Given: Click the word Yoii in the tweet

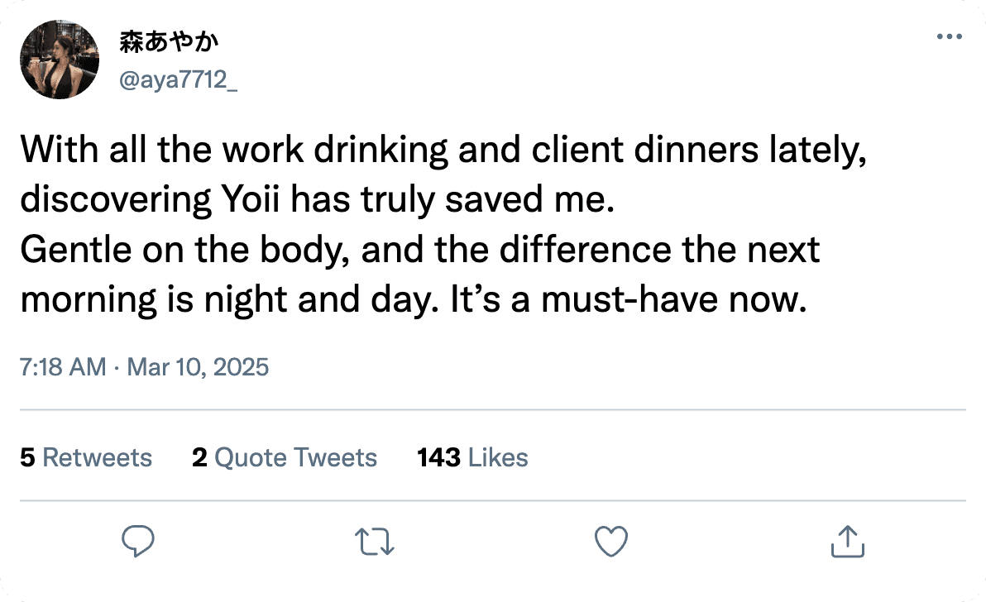Looking at the screenshot, I should (251, 199).
